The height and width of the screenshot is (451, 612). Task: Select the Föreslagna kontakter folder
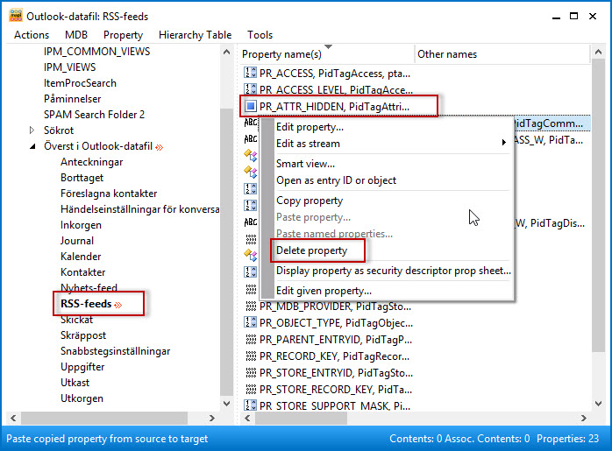(x=109, y=194)
